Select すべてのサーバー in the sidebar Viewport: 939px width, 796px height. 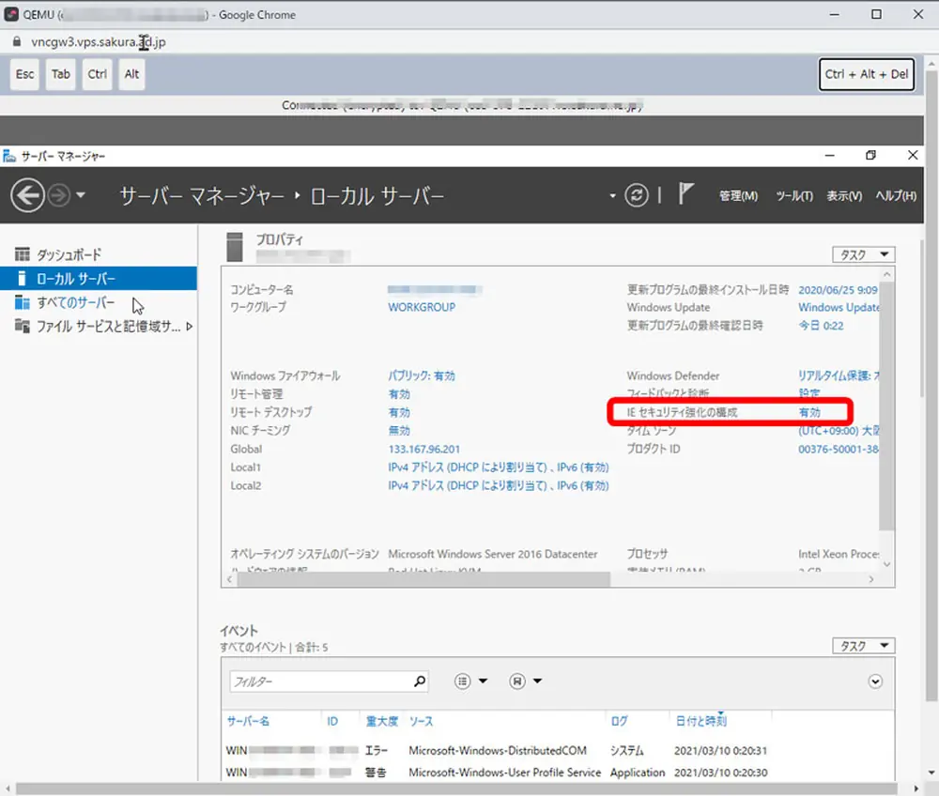point(70,302)
